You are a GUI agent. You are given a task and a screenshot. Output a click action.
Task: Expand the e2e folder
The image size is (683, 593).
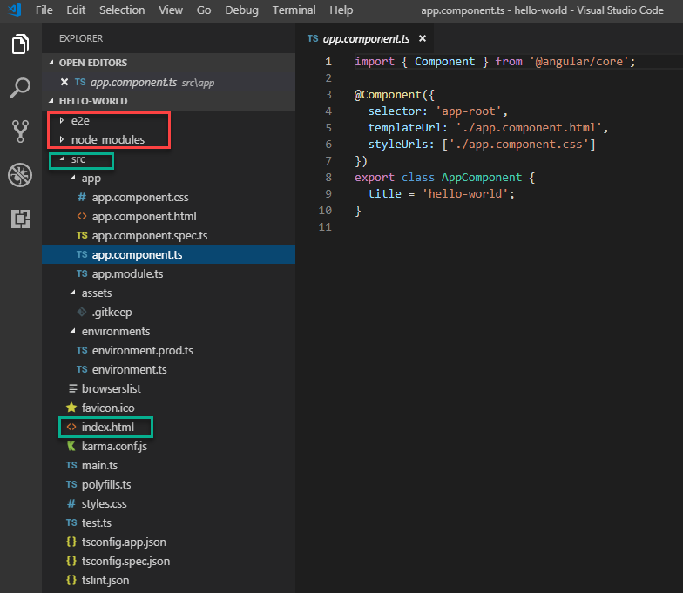tap(81, 120)
